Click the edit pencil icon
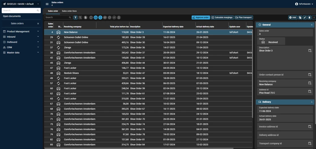This screenshot has width=316, height=149. point(305,17)
